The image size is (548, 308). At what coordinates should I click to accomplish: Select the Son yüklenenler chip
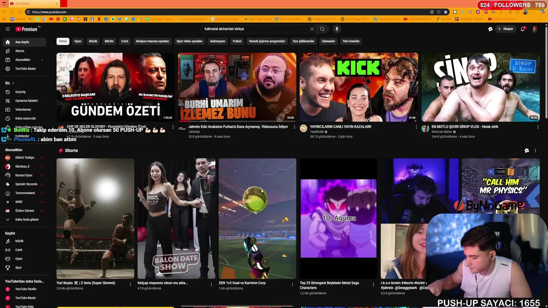point(304,41)
